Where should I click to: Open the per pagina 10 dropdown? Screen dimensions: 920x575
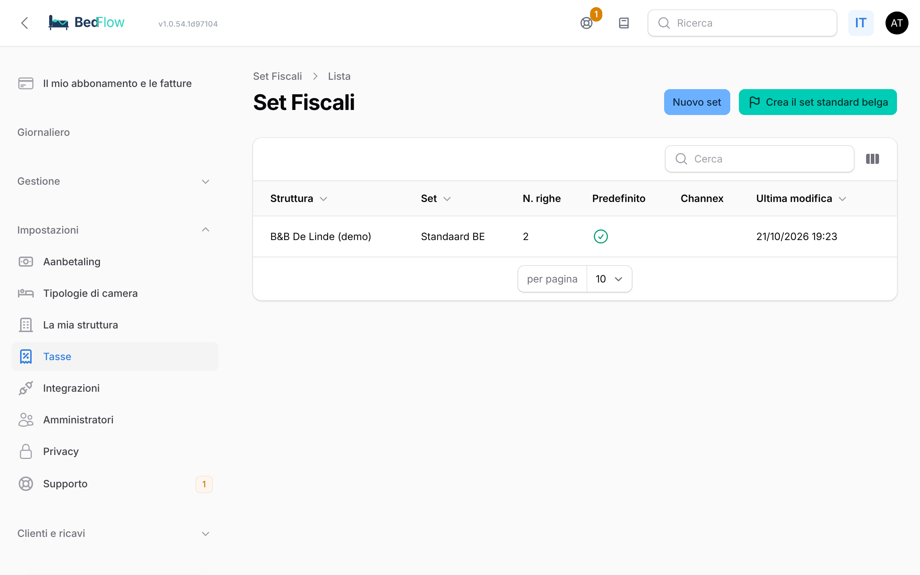click(x=609, y=279)
